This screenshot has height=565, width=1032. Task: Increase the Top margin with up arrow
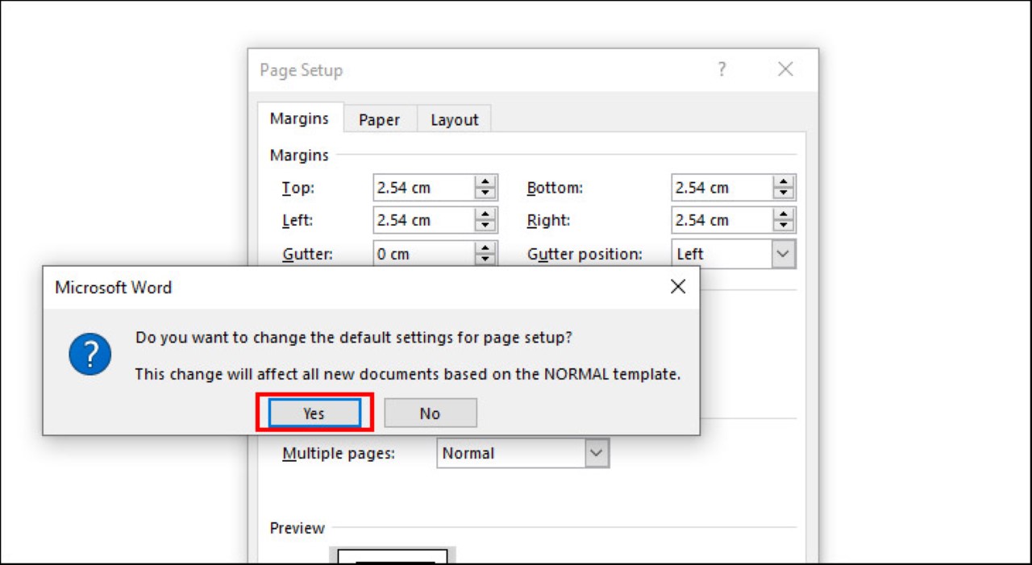coord(485,183)
